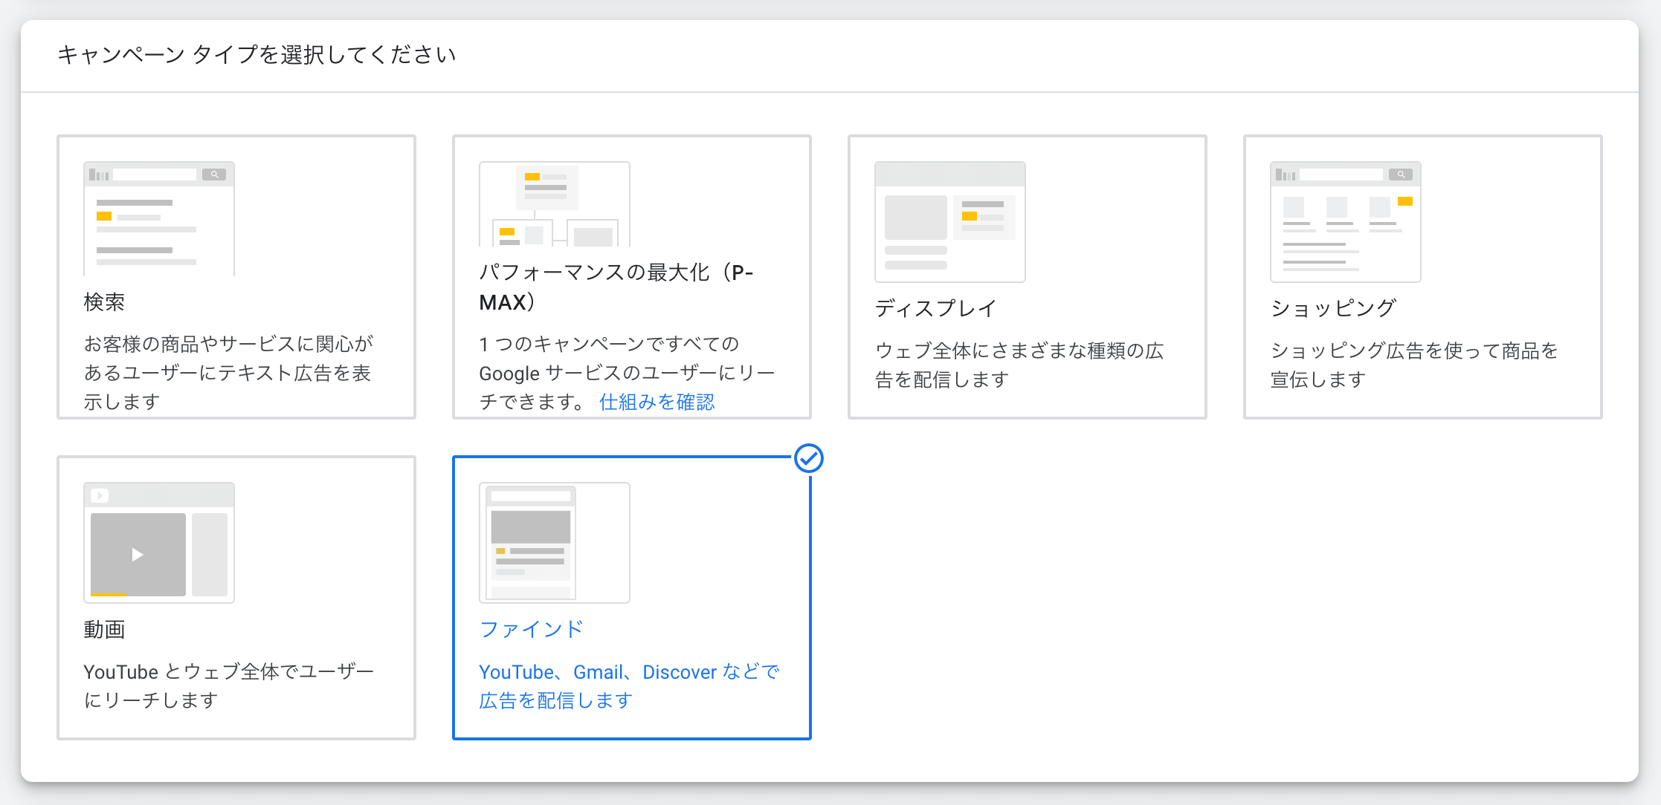Click description '1 つのキャンペーンですべての Google サービス'

627,373
